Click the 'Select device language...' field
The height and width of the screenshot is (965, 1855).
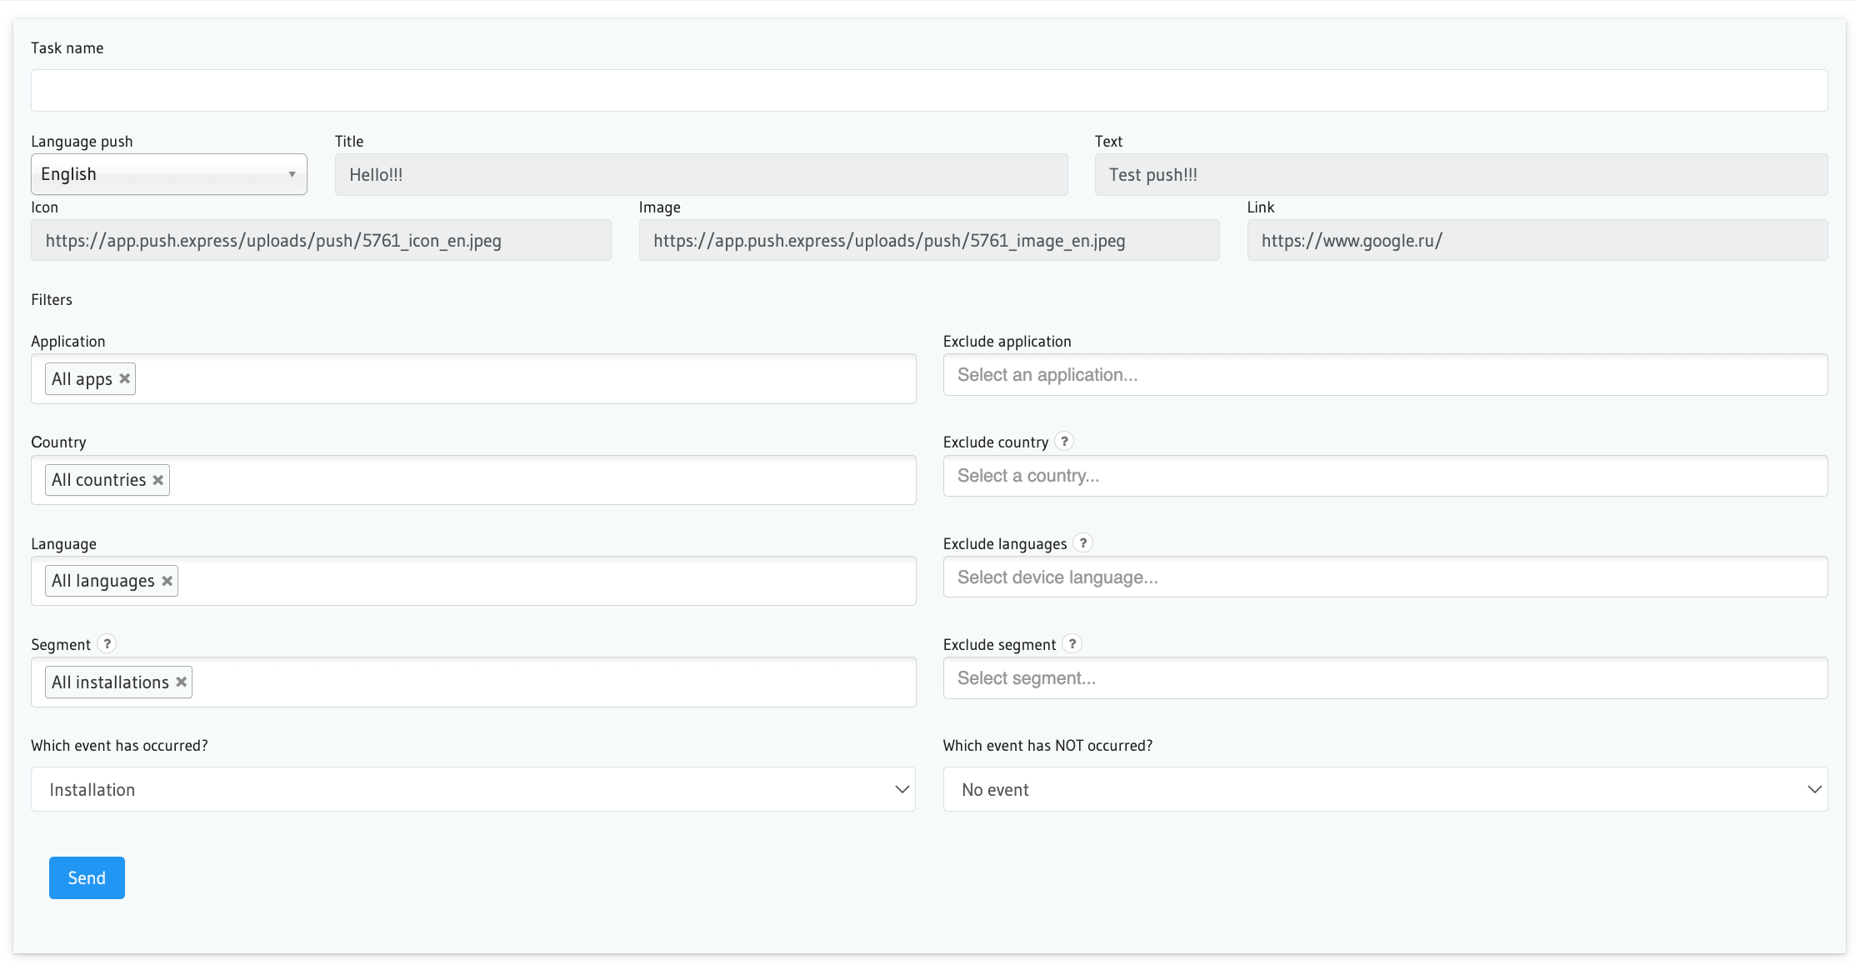pyautogui.click(x=1385, y=577)
